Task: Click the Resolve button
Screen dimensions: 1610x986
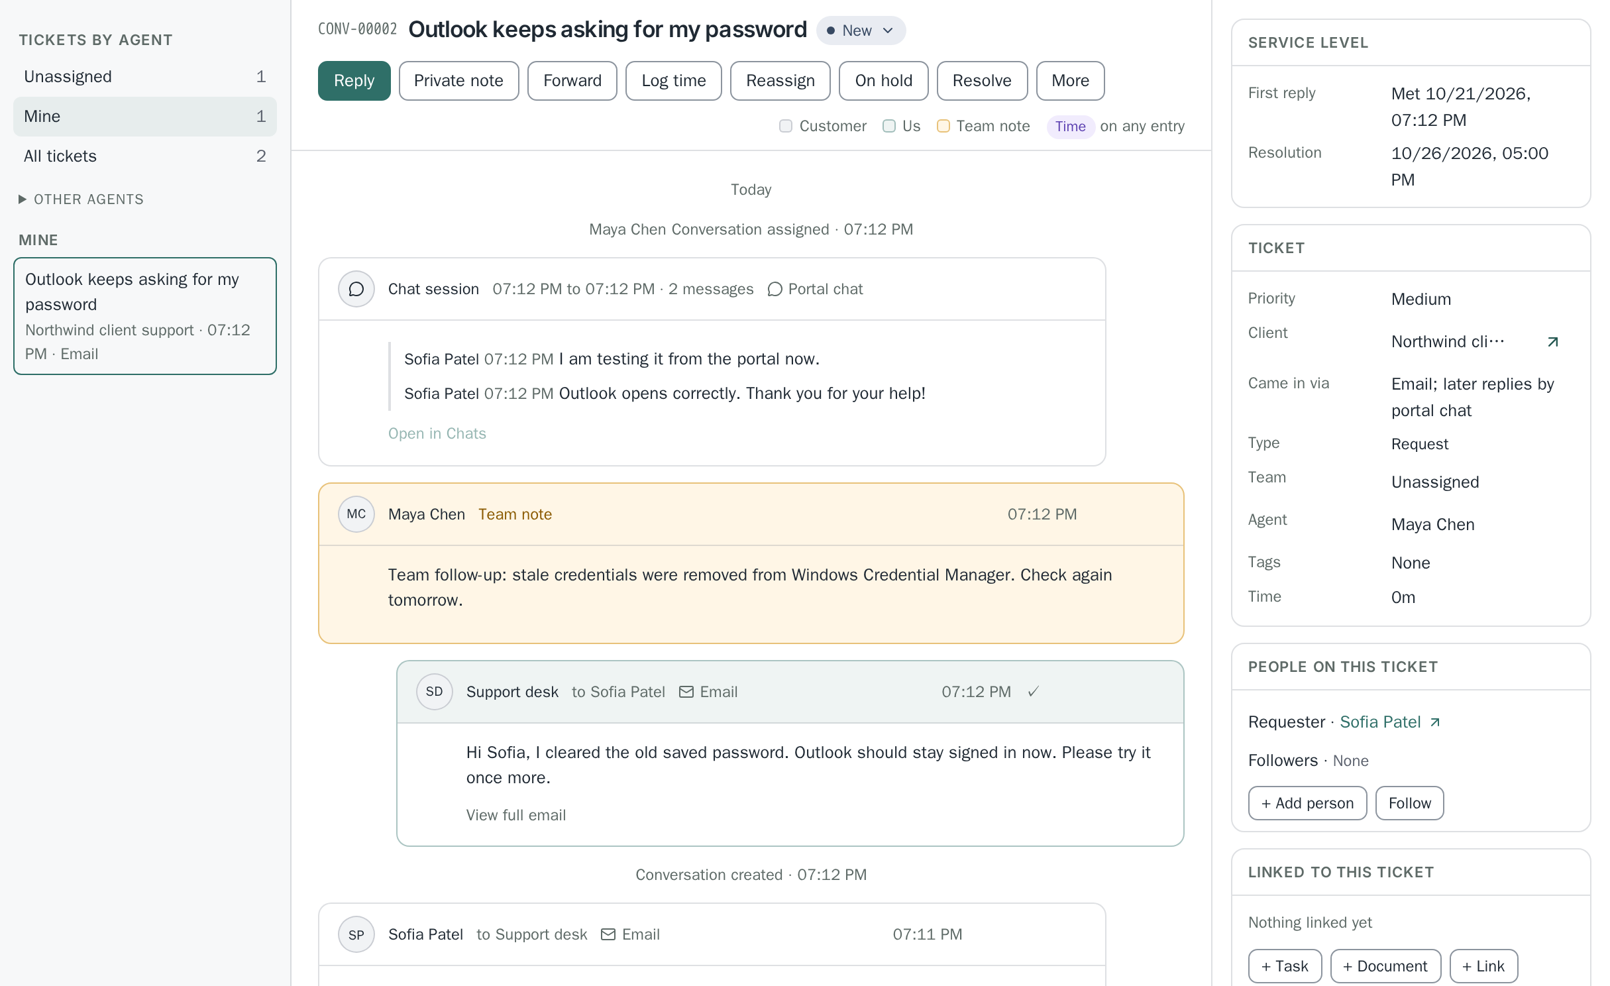Action: click(x=982, y=81)
